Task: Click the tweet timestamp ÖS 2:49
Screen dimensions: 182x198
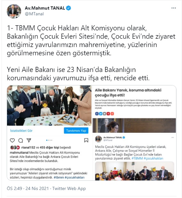Action: click(14, 188)
